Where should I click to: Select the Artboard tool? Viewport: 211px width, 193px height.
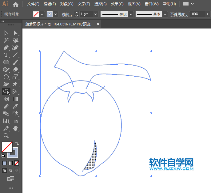[15, 121]
